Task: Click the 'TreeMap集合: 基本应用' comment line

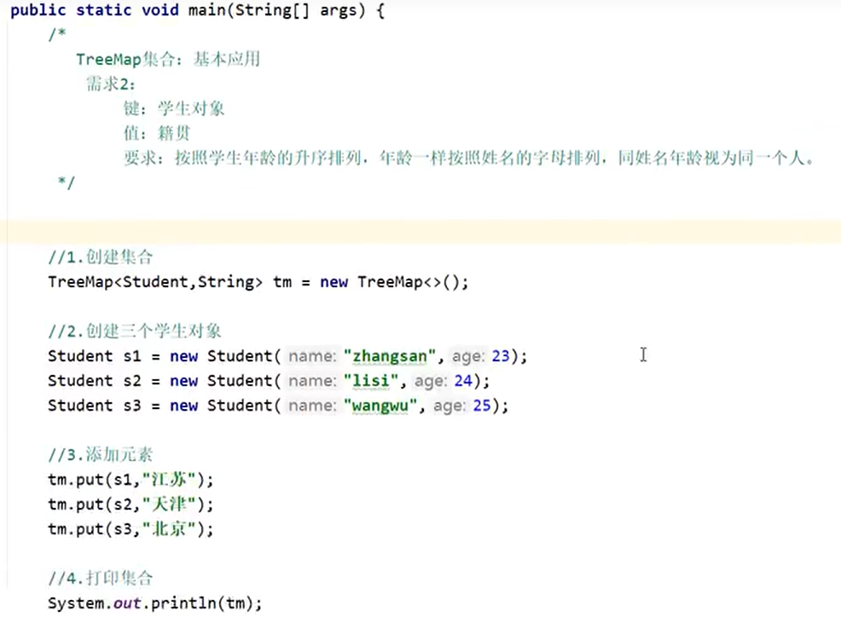Action: point(168,59)
